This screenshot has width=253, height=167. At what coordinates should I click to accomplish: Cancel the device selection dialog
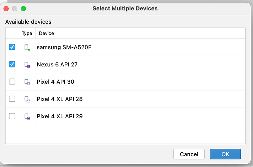point(189,154)
